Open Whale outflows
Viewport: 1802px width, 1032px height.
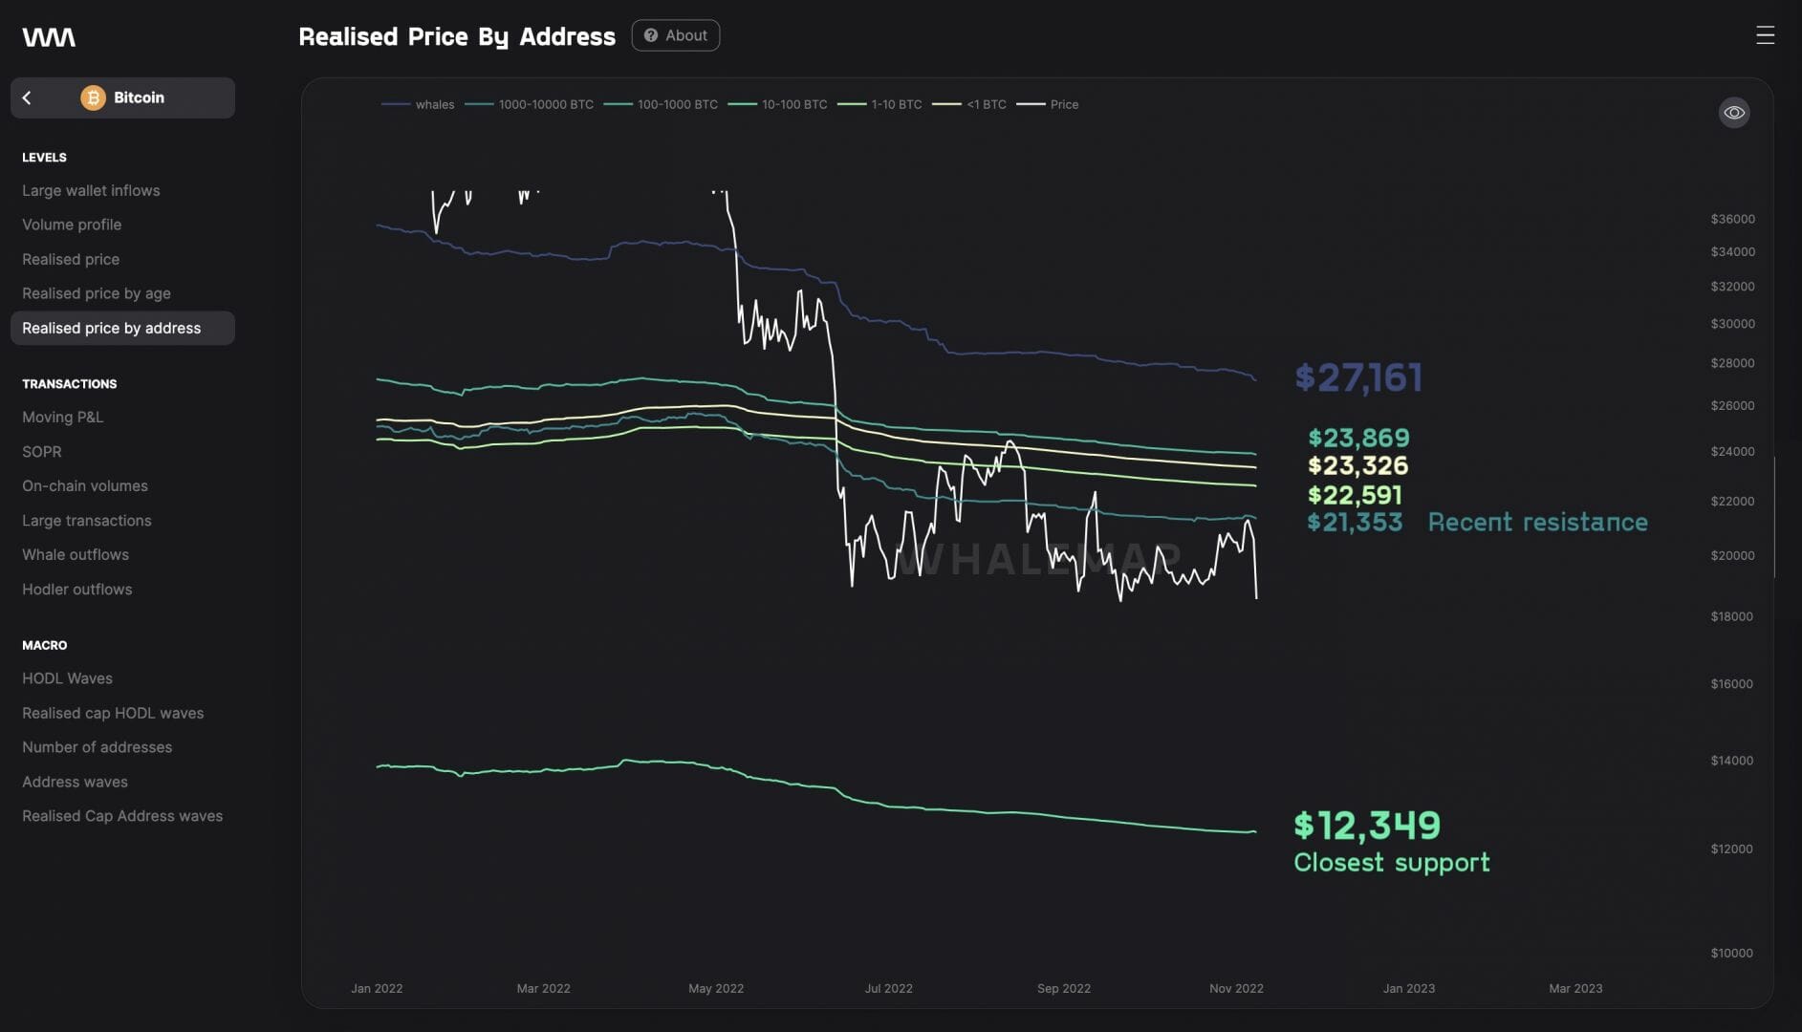tap(76, 554)
